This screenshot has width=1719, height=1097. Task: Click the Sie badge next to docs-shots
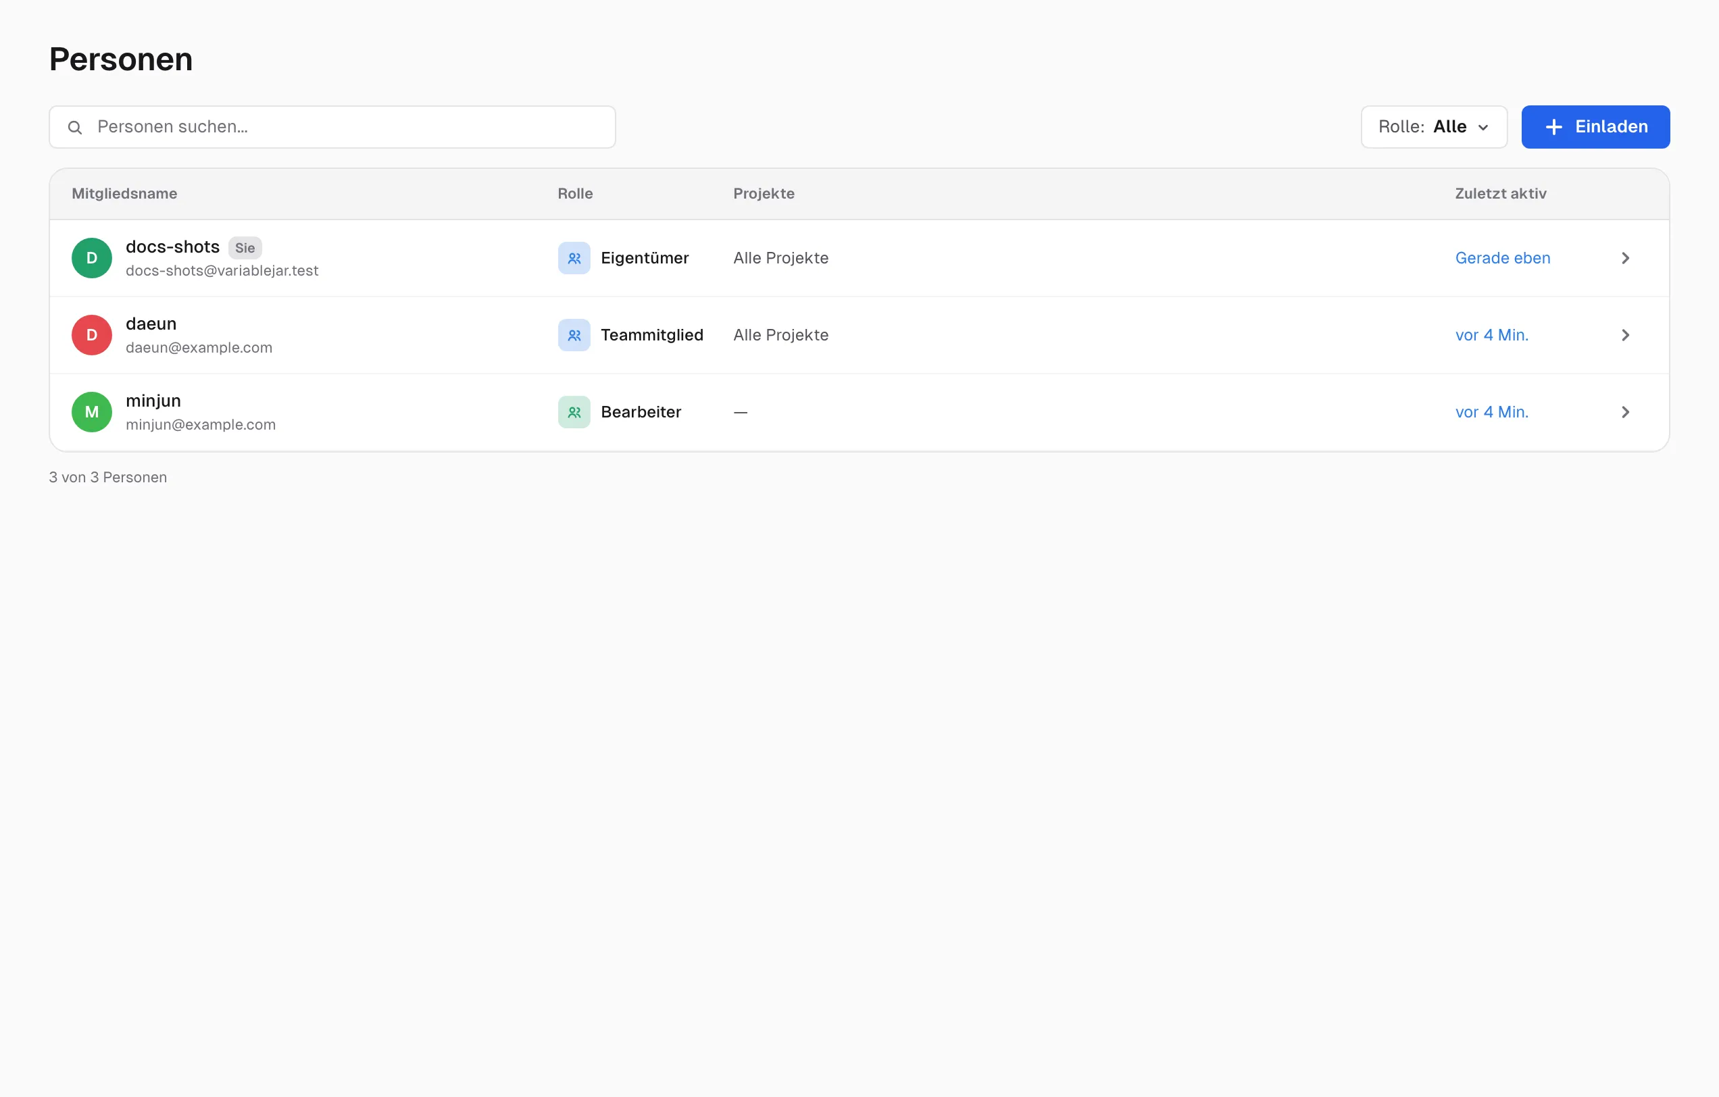[245, 249]
